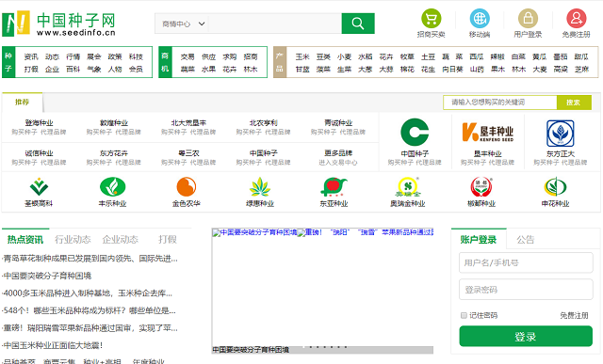Open the 荃银高科 brand logo
The height and width of the screenshot is (364, 603).
tap(39, 186)
